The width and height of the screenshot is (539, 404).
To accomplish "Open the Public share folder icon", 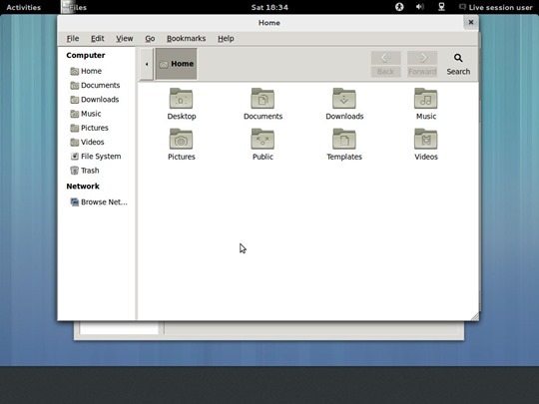I will click(x=263, y=139).
